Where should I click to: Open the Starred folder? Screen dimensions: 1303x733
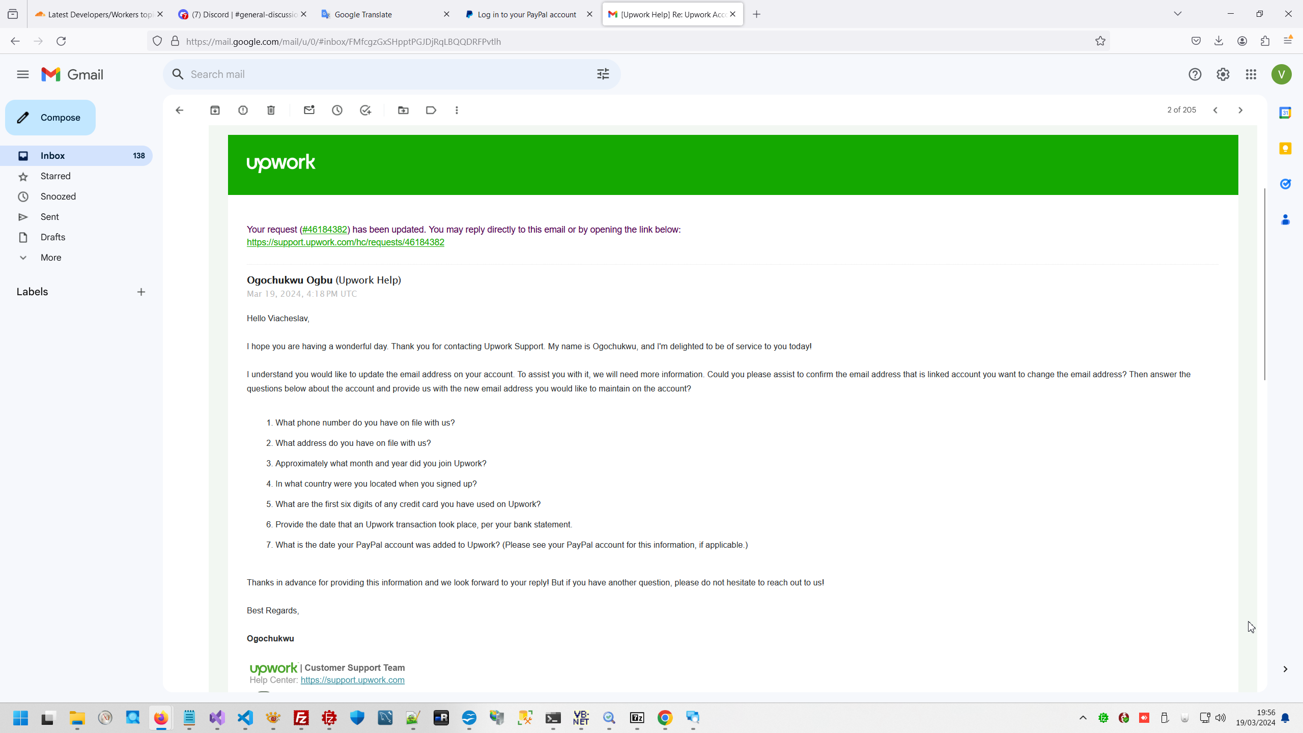(x=55, y=176)
